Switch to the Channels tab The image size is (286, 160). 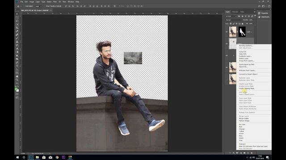[x=235, y=12]
